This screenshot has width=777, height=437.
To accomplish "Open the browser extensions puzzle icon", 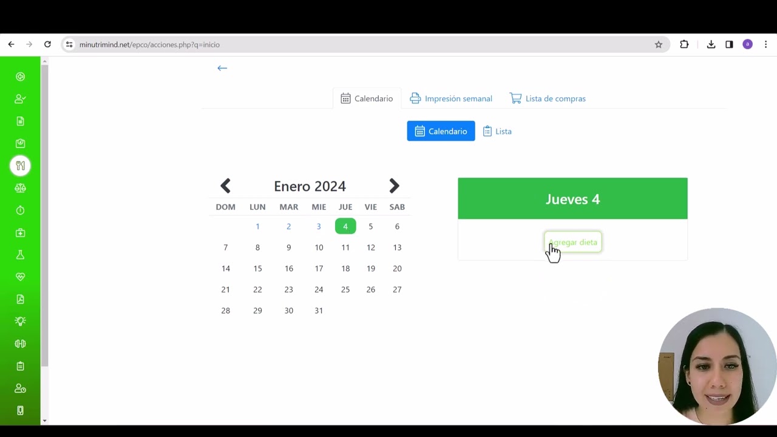I will coord(684,44).
